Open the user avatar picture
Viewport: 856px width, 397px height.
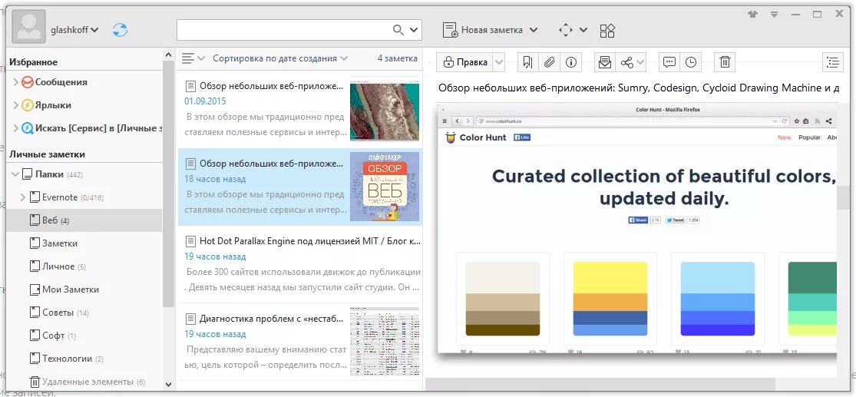(x=28, y=26)
